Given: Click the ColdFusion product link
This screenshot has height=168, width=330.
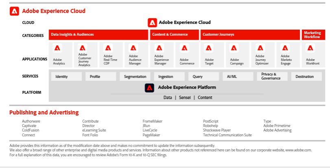Looking at the screenshot, I should pyautogui.click(x=31, y=130).
